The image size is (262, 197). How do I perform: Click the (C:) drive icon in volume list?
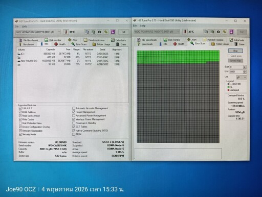[19, 54]
